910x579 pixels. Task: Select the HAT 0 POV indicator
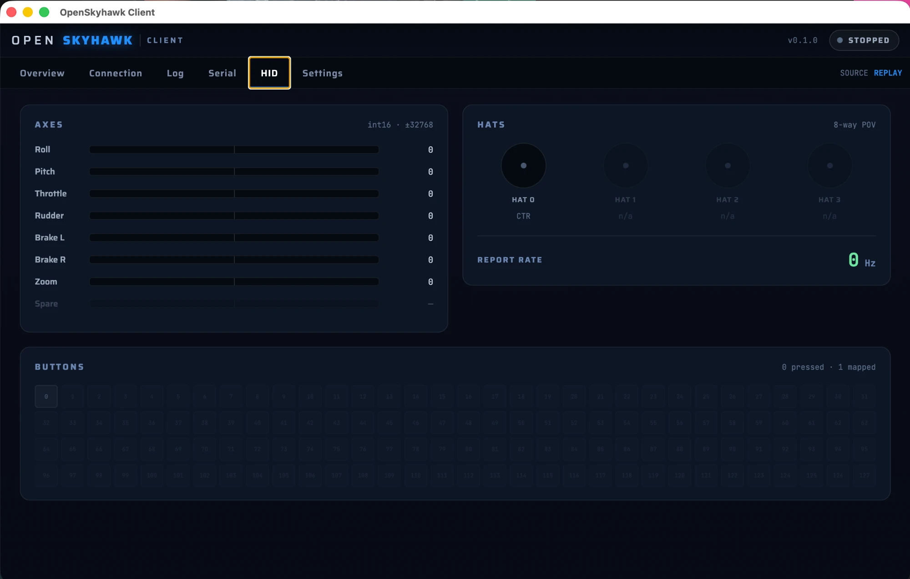tap(523, 165)
